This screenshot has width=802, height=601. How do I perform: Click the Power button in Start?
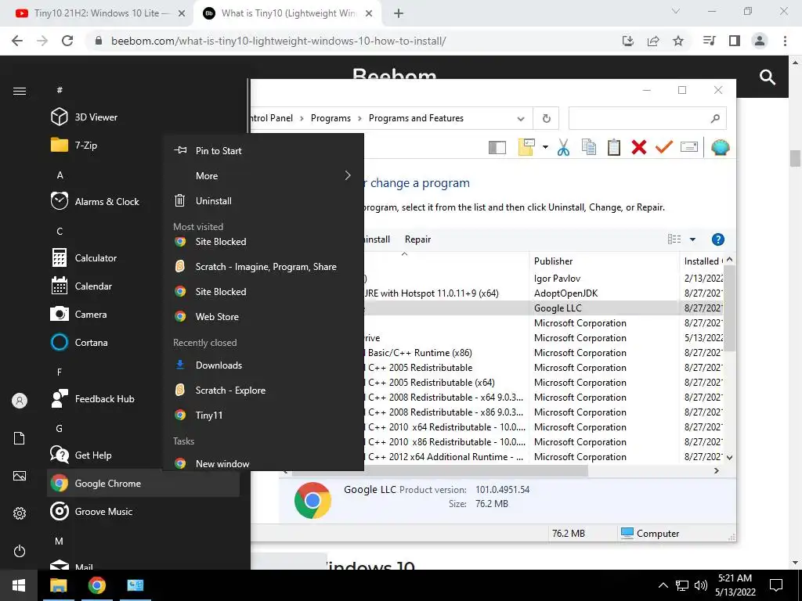[x=20, y=551]
